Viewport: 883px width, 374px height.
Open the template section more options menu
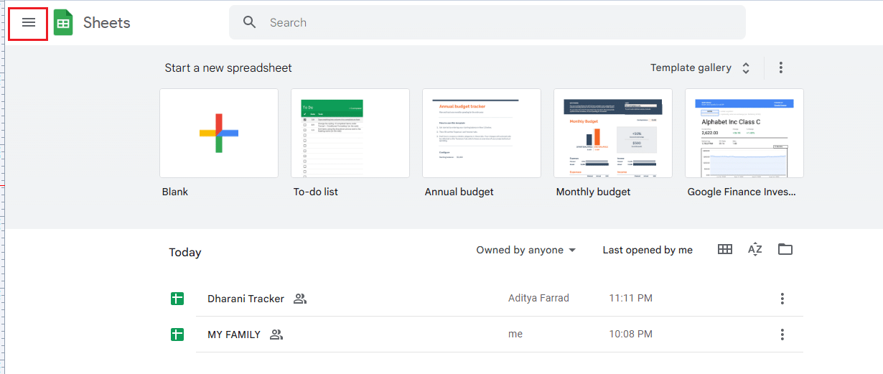tap(781, 67)
